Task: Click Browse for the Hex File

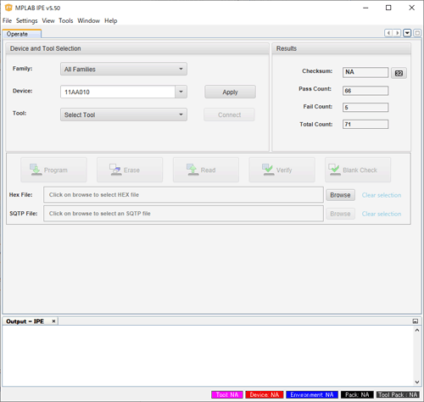Action: pyautogui.click(x=340, y=195)
